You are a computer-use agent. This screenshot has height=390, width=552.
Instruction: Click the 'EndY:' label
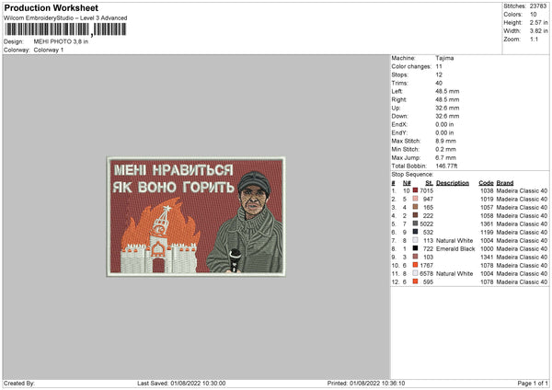click(x=399, y=132)
